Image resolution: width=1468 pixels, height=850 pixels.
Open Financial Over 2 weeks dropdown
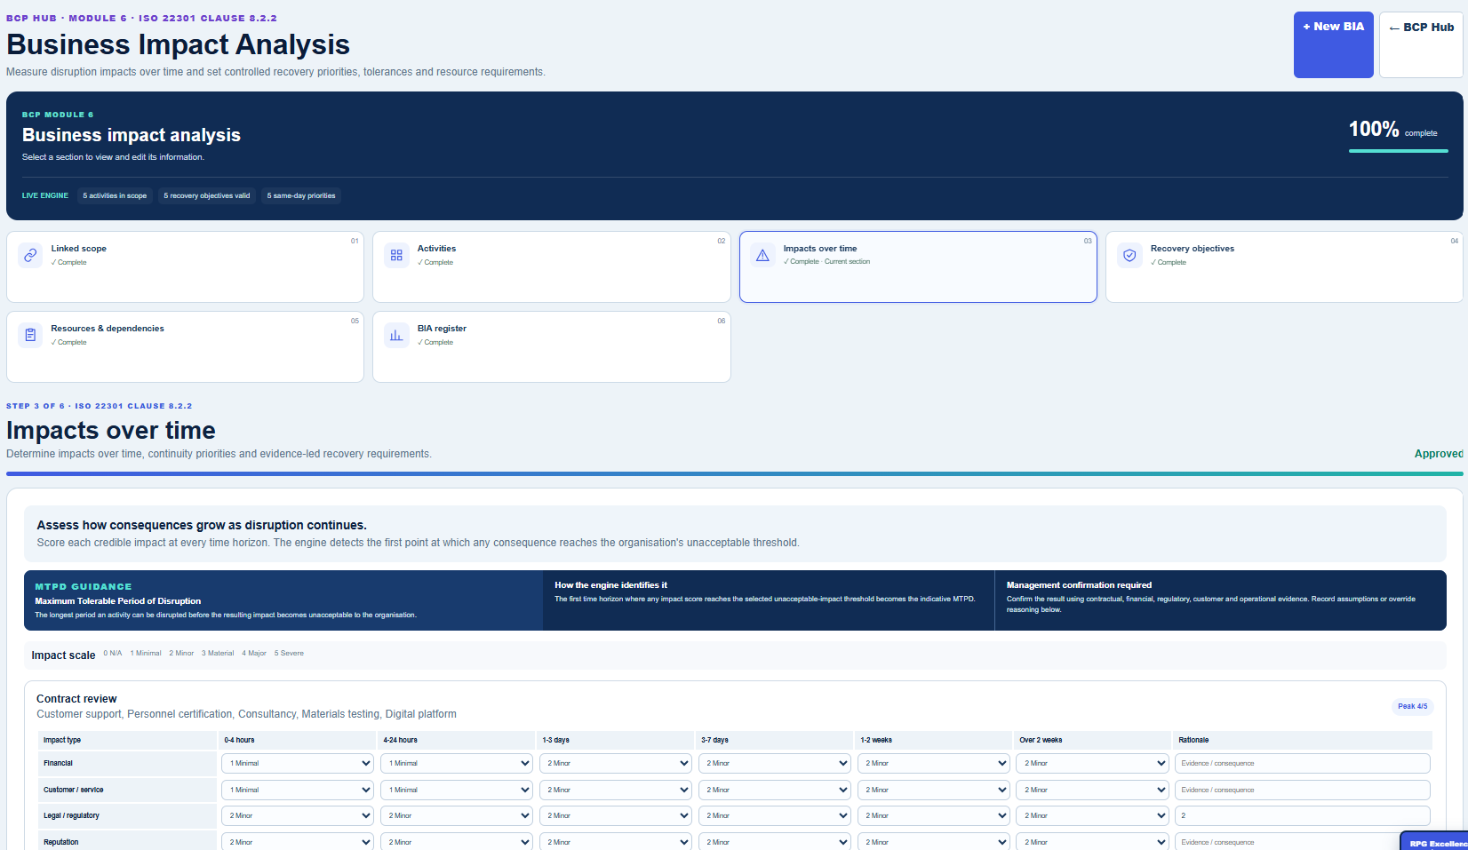pos(1092,763)
